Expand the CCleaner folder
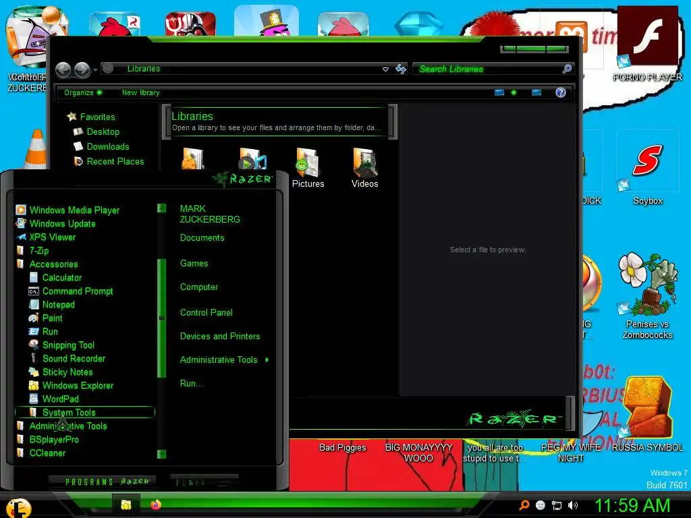Viewport: 691px width, 518px height. coord(40,453)
